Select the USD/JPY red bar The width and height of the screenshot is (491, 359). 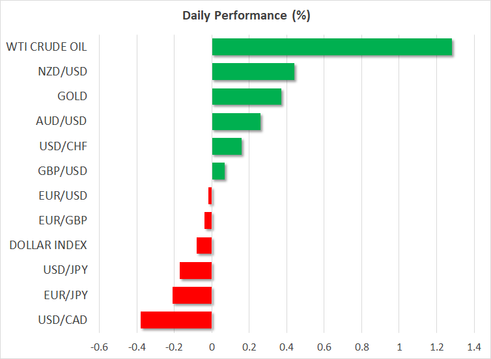[196, 270]
